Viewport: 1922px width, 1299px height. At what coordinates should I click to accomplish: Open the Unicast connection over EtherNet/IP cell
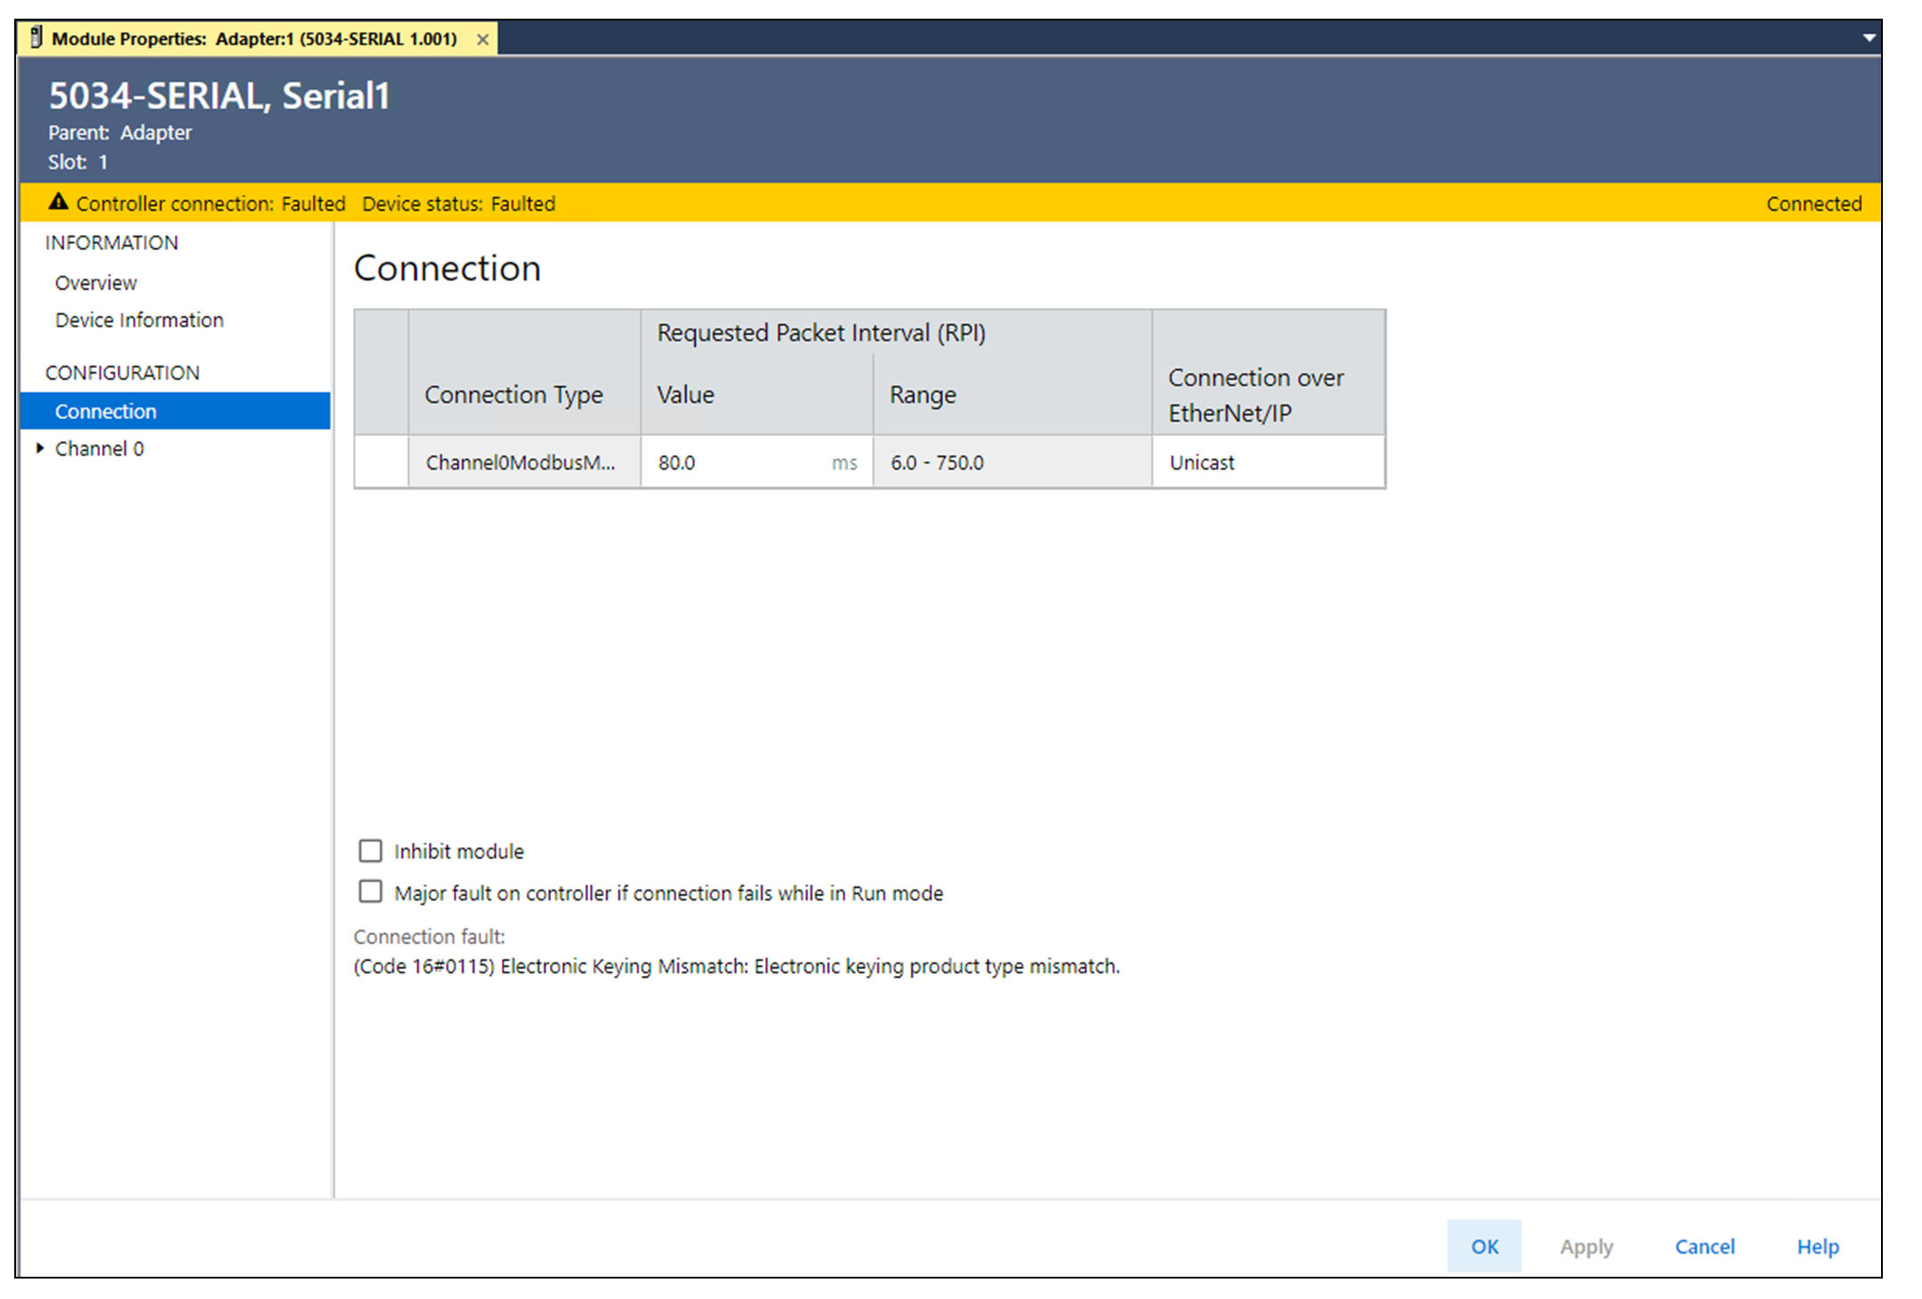[x=1202, y=462]
